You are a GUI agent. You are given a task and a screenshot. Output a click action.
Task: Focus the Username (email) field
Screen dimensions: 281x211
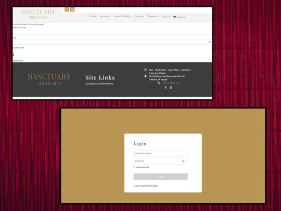(x=161, y=153)
